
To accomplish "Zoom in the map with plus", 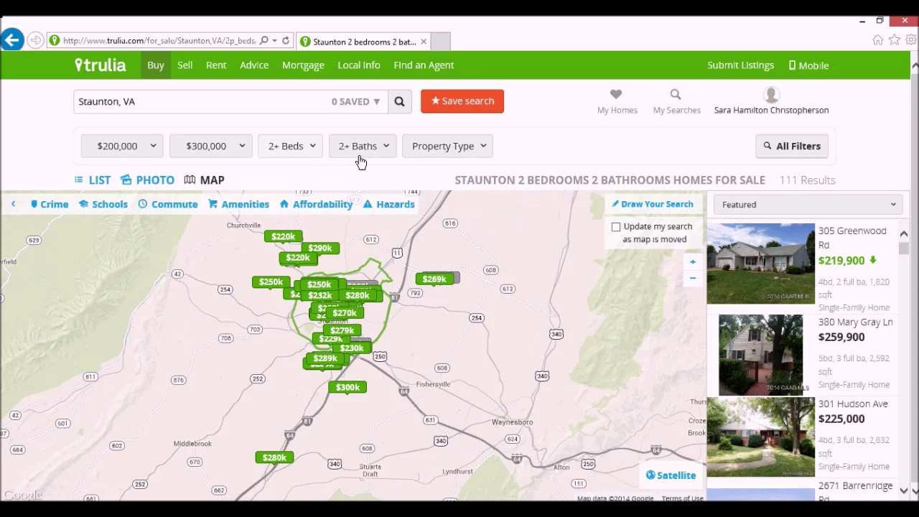I will (x=693, y=262).
